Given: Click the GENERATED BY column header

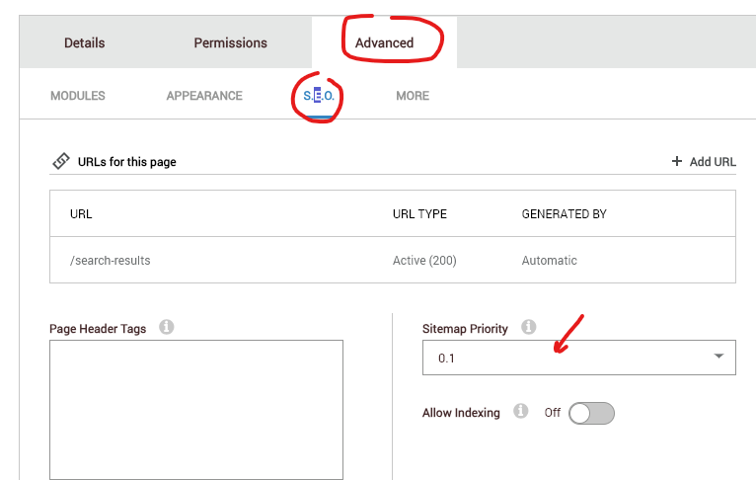Looking at the screenshot, I should [x=564, y=213].
